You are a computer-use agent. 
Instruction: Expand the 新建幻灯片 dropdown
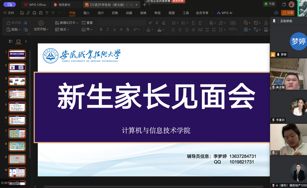click(x=77, y=23)
